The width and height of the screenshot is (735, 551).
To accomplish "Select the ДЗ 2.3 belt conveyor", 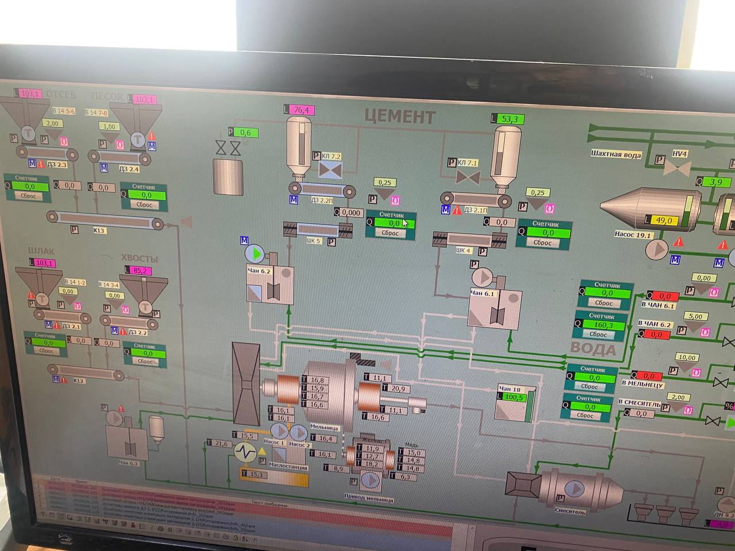I will [47, 153].
